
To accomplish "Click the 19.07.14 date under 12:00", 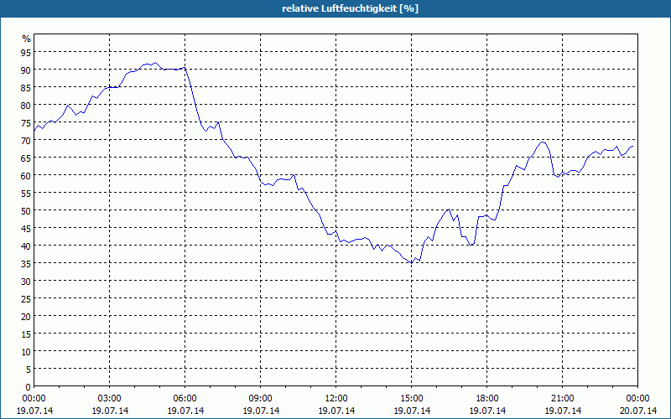I will point(336,411).
